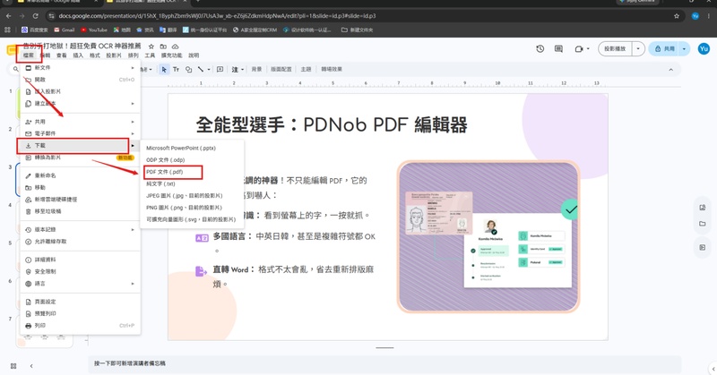717x375 pixels.
Task: Expand 版本記錄 submenu
Action: click(133, 229)
